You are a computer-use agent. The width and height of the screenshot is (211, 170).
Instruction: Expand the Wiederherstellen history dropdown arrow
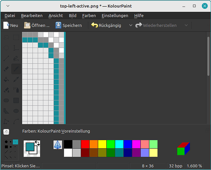pyautogui.click(x=186, y=25)
